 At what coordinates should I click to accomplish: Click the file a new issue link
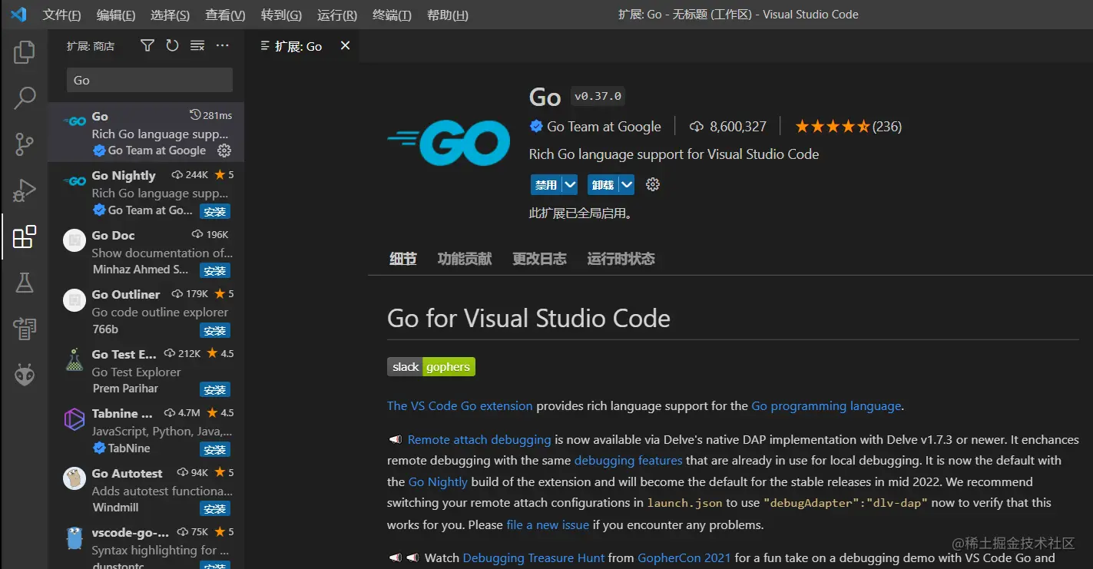[548, 525]
